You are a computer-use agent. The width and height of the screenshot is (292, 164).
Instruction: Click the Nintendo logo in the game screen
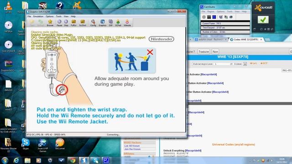162,39
